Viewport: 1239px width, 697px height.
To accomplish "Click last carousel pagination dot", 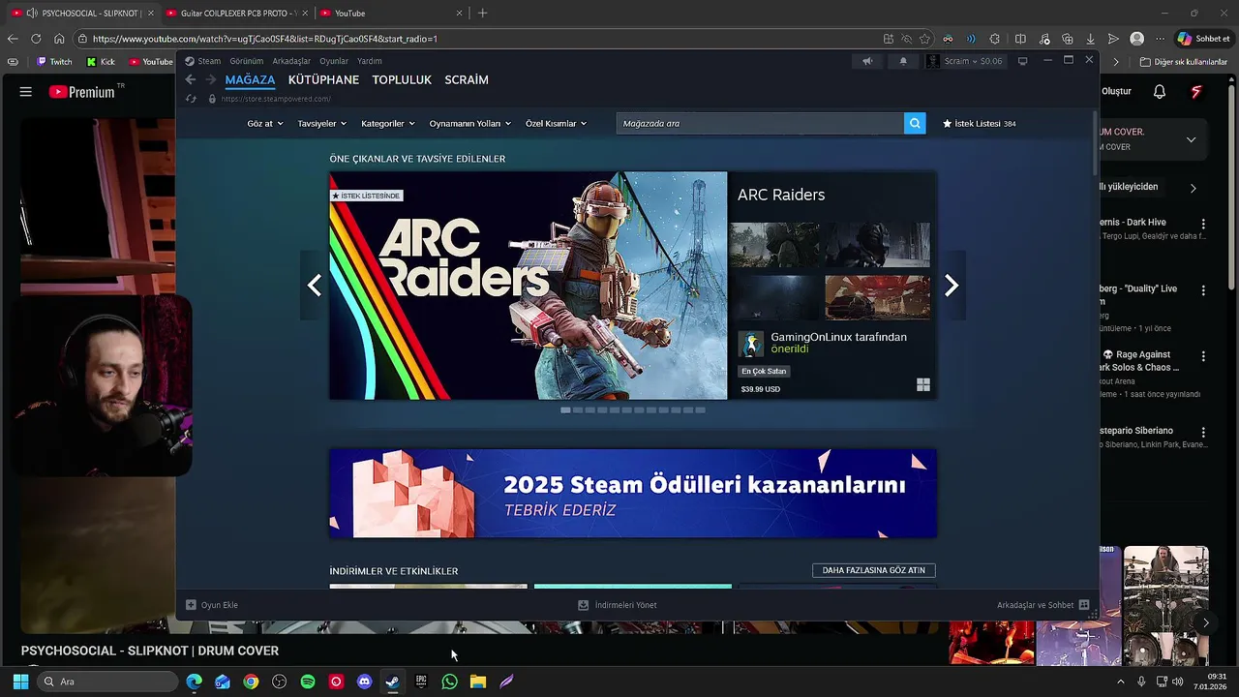I will tap(700, 409).
